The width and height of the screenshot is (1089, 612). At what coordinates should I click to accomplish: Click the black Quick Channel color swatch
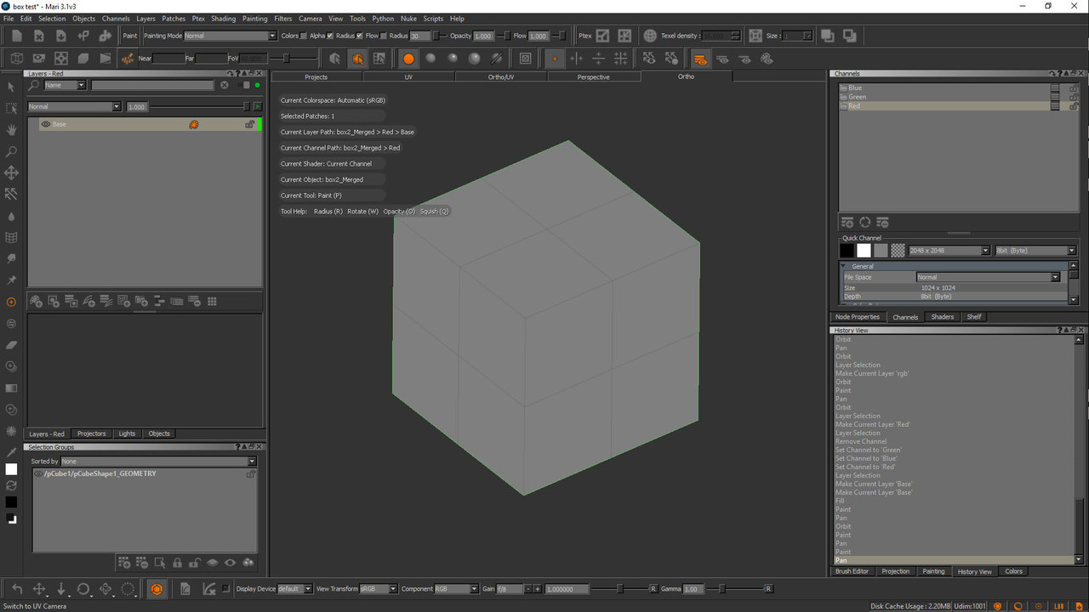point(847,251)
